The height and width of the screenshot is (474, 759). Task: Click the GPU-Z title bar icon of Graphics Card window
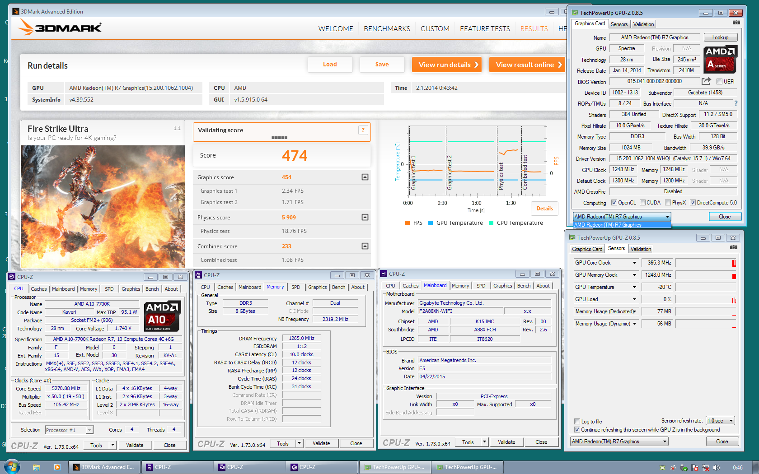point(575,13)
